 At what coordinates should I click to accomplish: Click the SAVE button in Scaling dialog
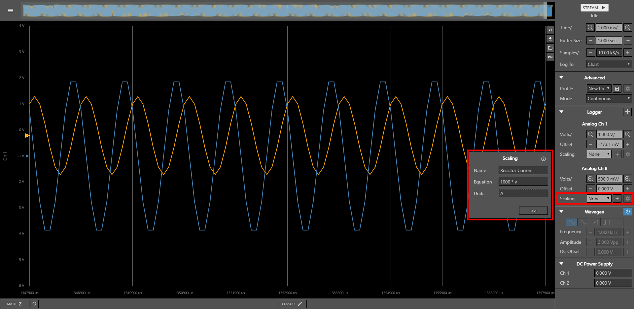point(533,211)
